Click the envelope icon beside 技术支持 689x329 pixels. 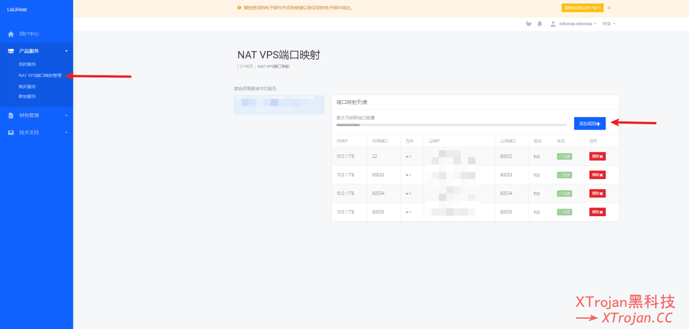coord(11,132)
